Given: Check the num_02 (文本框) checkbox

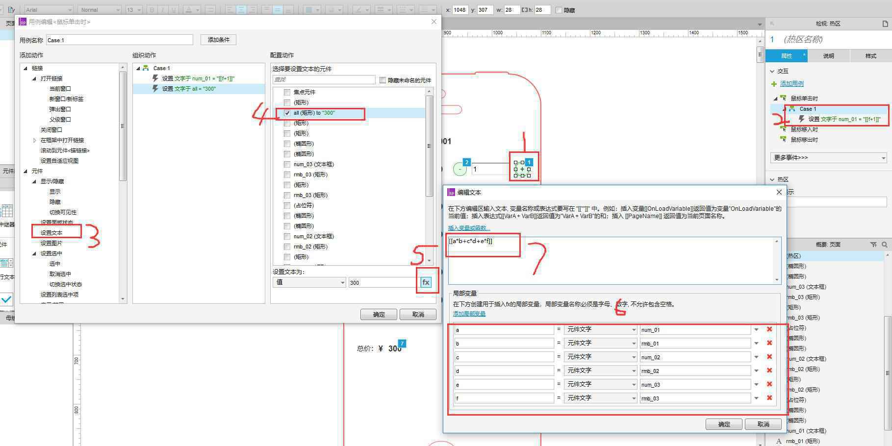Looking at the screenshot, I should click(x=287, y=236).
